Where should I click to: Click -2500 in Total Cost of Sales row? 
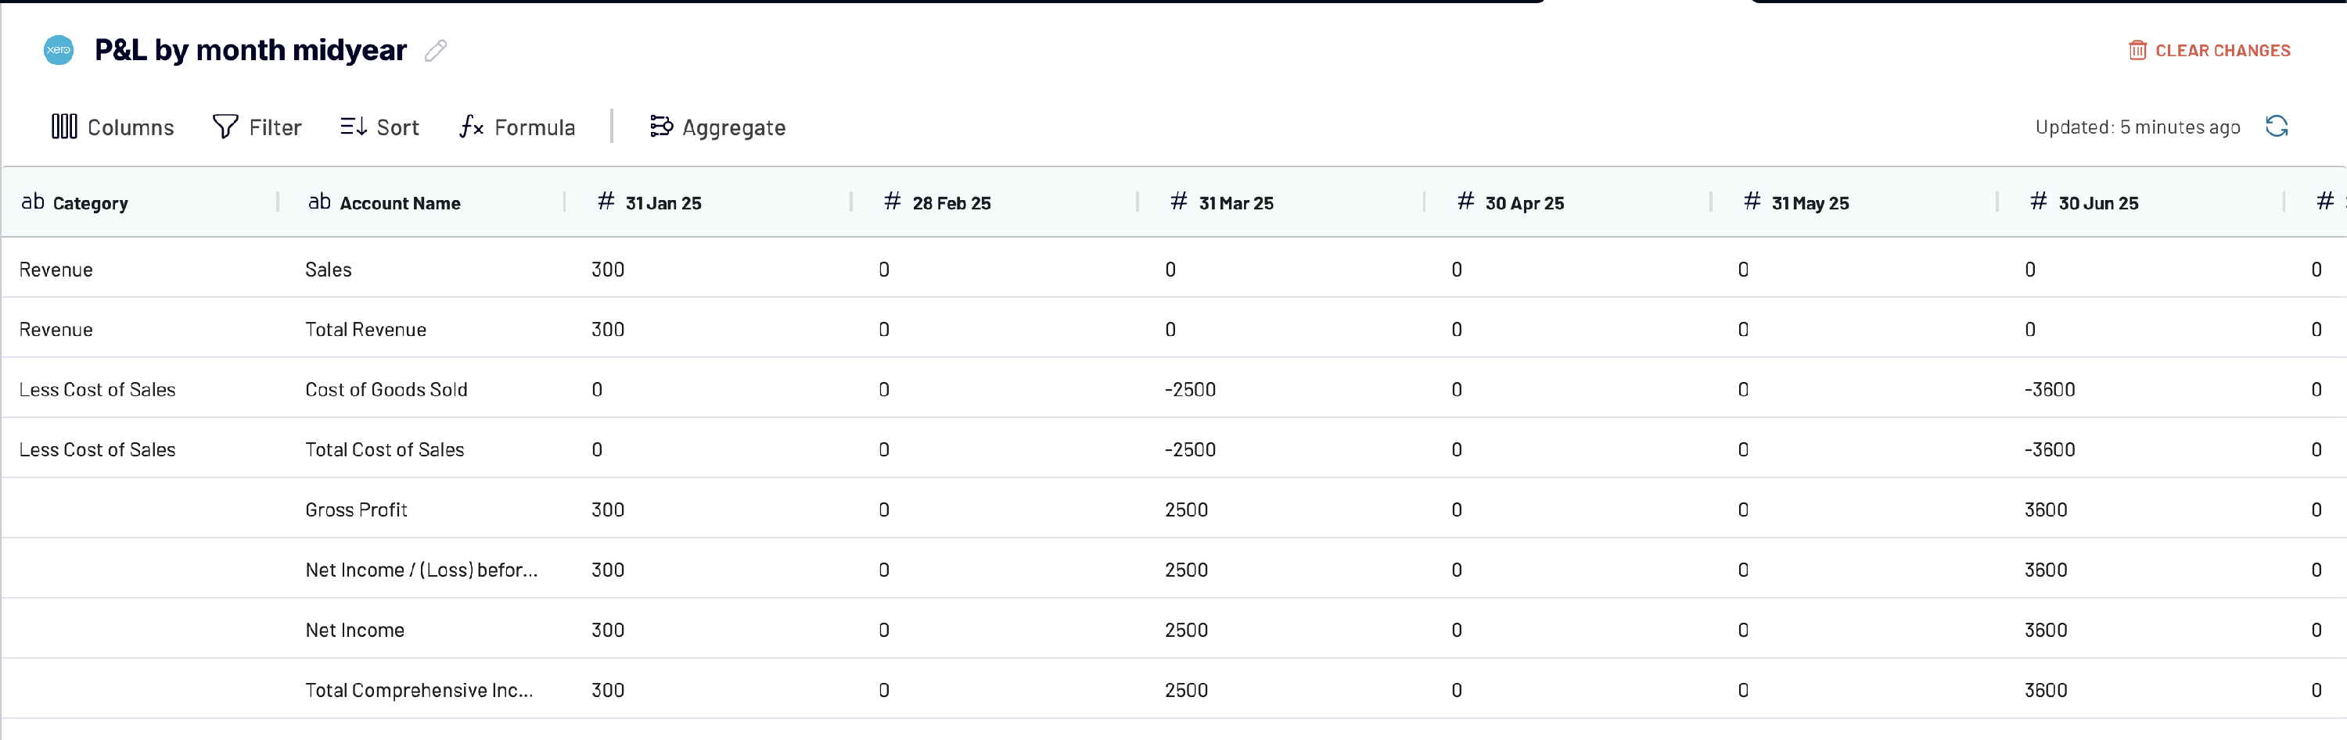[1190, 449]
